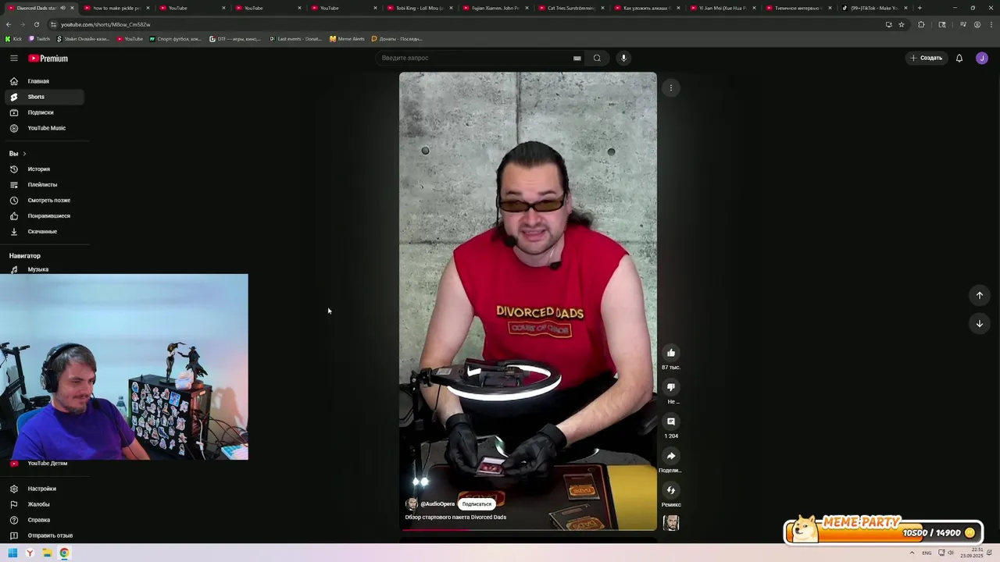This screenshot has height=562, width=1000.
Task: Open Ремикс remix option
Action: pyautogui.click(x=671, y=490)
